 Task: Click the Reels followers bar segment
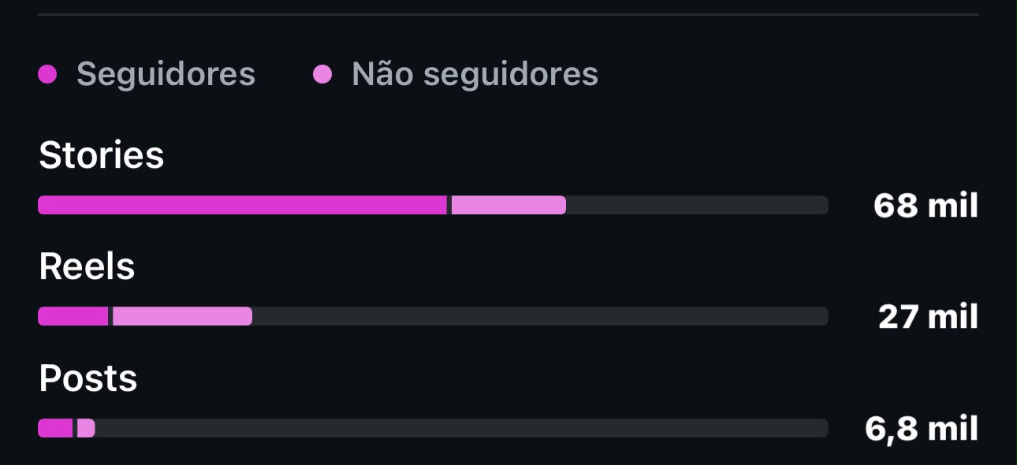pyautogui.click(x=73, y=316)
